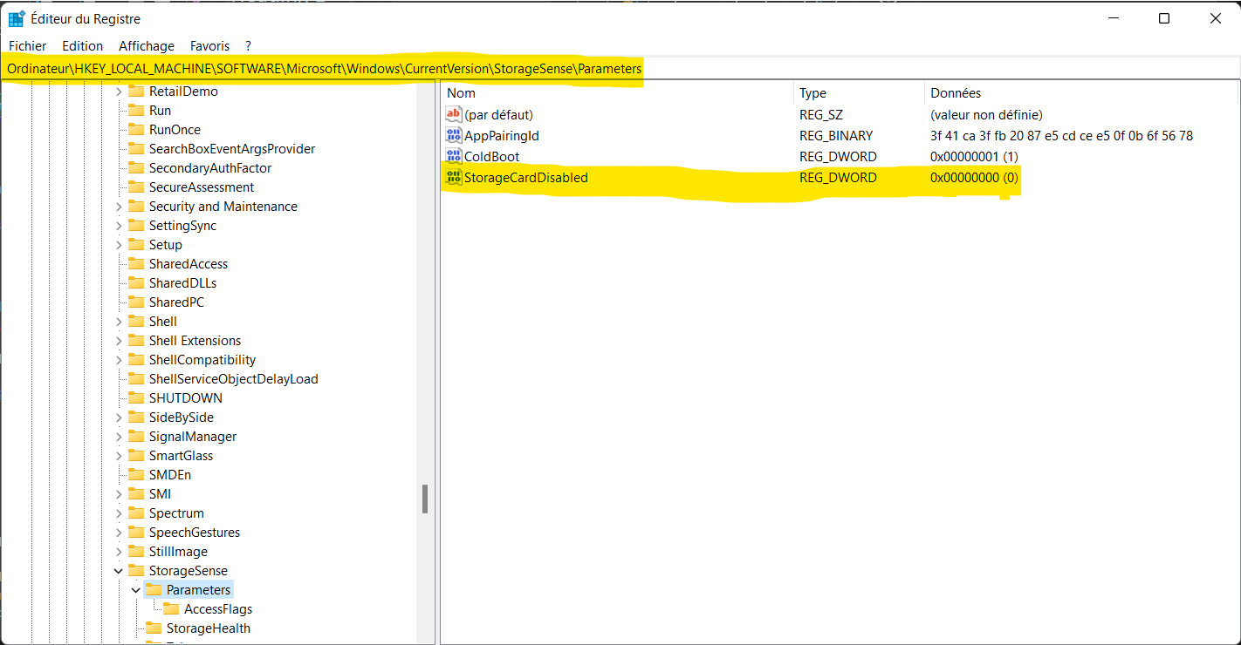1241x645 pixels.
Task: Expand the Shell key
Action: 119,322
